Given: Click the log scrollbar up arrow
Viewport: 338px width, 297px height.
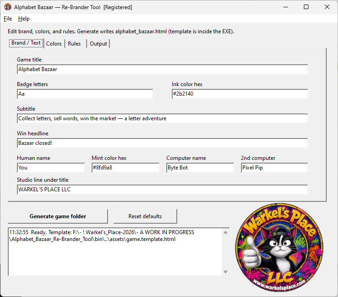Looking at the screenshot, I should coord(225,232).
